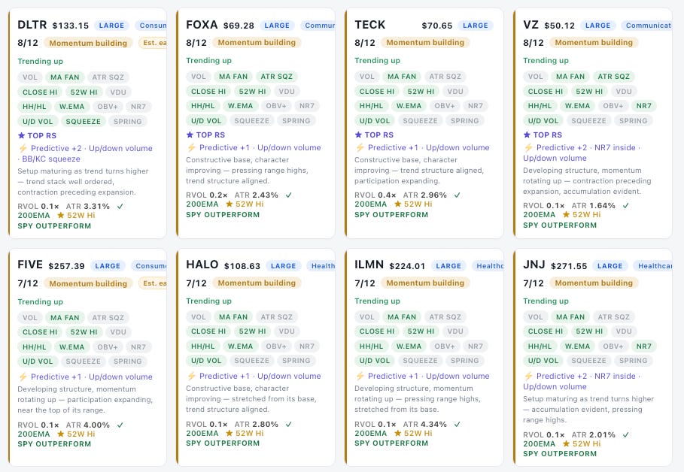Click the ATR checkmark icon on ILMN card
Screen dimensions: 684x472
tap(457, 424)
